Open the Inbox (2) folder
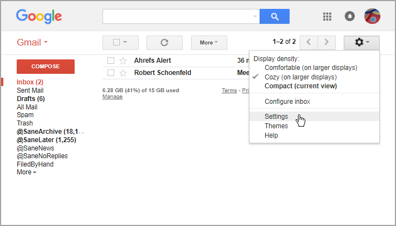 (x=30, y=82)
